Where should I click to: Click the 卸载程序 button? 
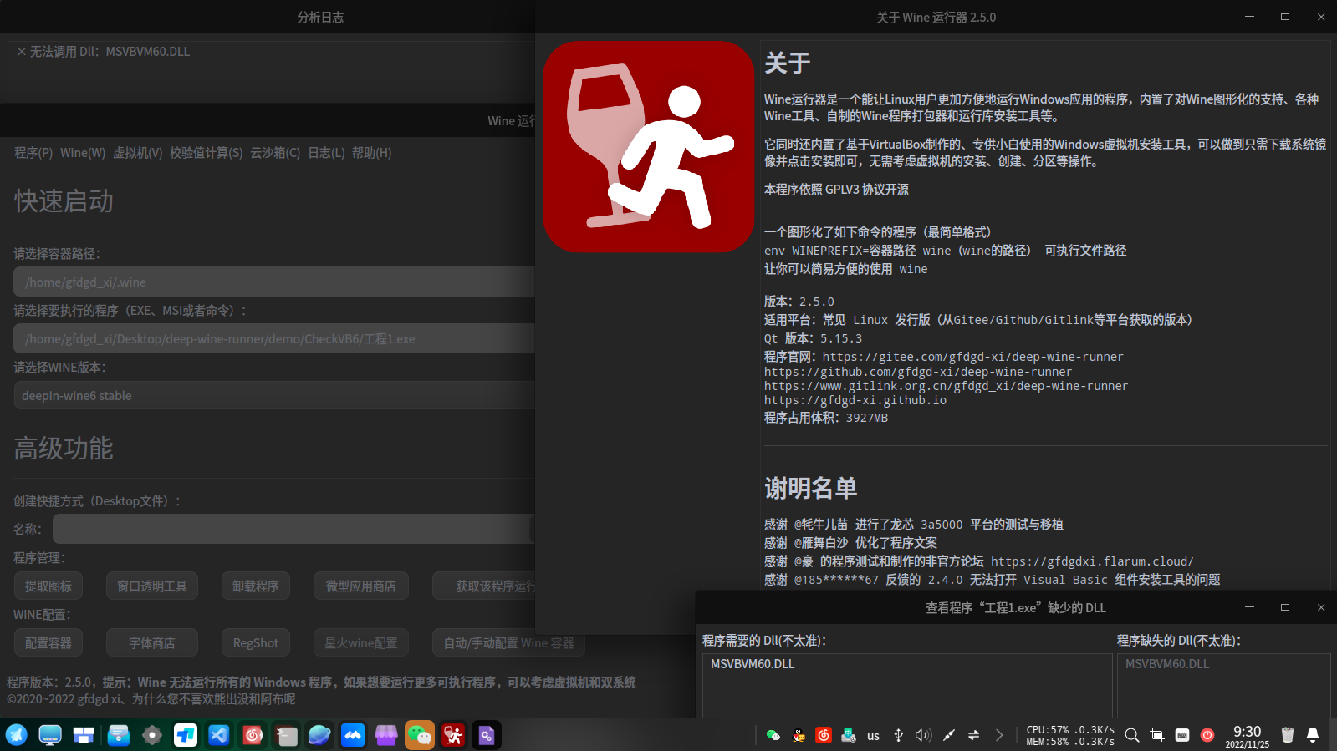coord(256,586)
